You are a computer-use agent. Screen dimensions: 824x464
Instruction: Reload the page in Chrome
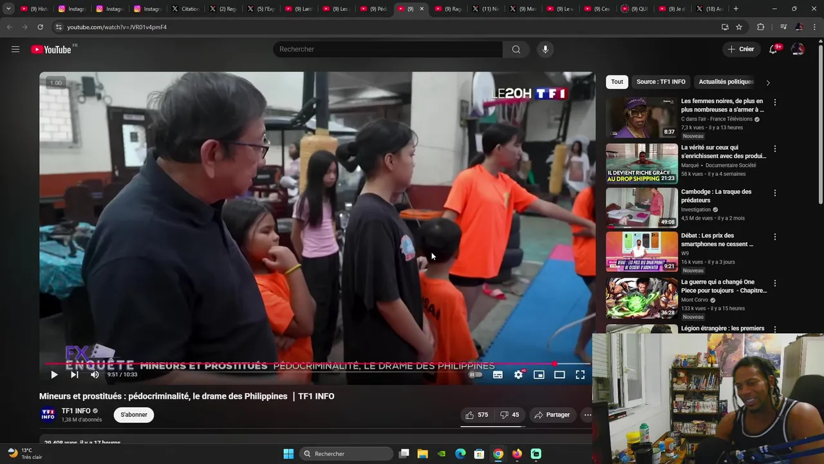pyautogui.click(x=40, y=27)
